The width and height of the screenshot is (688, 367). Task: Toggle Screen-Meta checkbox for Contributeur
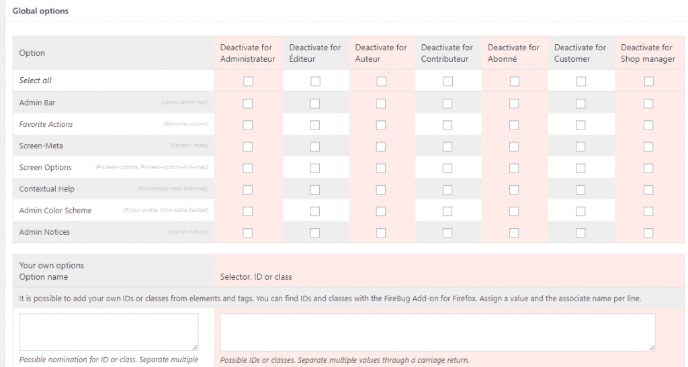tap(447, 146)
